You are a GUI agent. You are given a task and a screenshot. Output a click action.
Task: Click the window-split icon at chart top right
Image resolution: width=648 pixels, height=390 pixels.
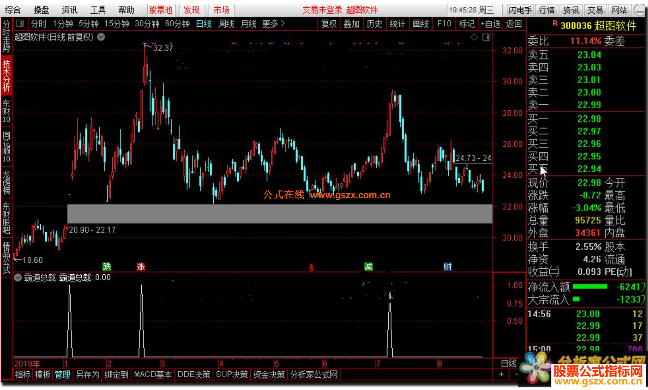[487, 37]
